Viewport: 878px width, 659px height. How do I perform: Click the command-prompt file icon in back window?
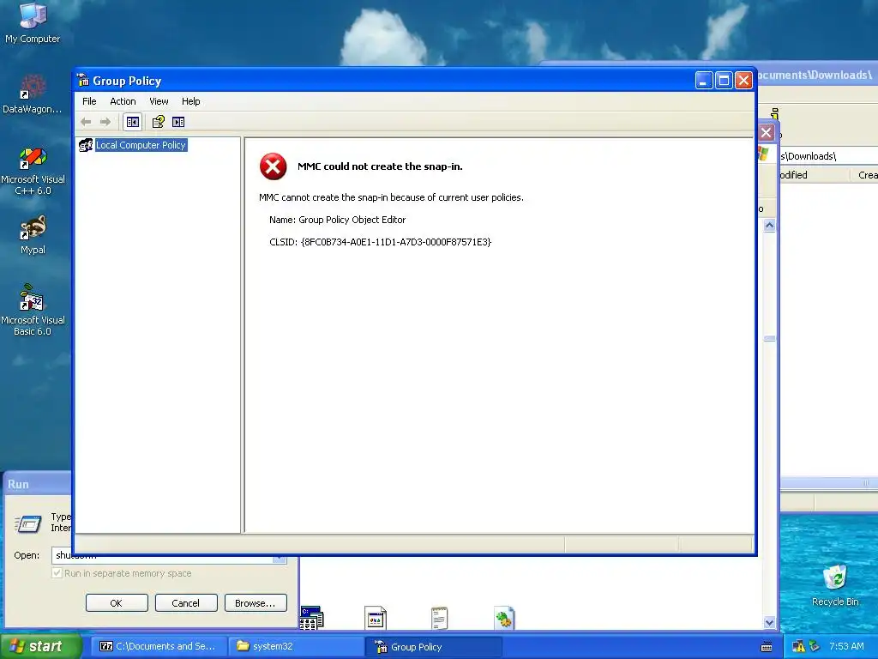pyautogui.click(x=312, y=618)
